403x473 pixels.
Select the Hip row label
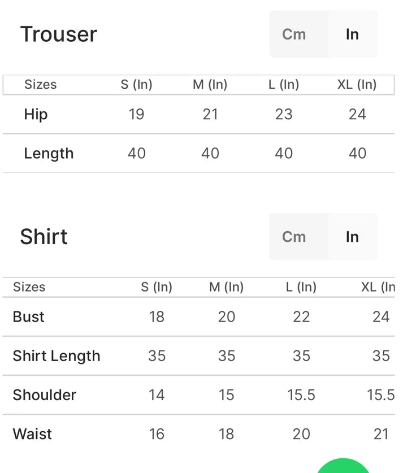click(36, 115)
